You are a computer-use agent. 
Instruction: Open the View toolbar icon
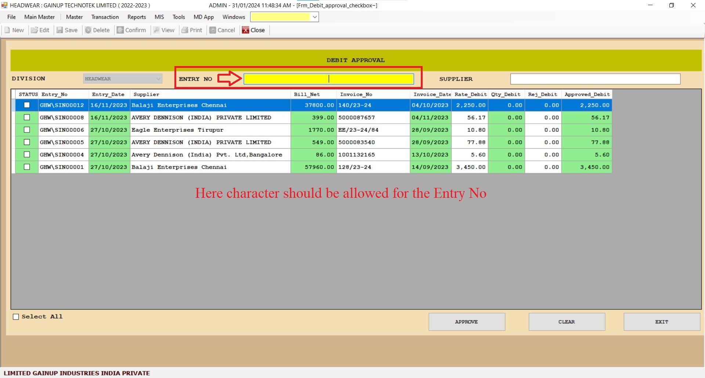[157, 30]
